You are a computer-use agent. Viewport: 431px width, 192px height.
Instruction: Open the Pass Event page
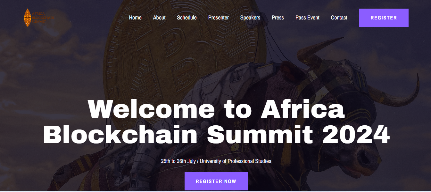point(307,18)
